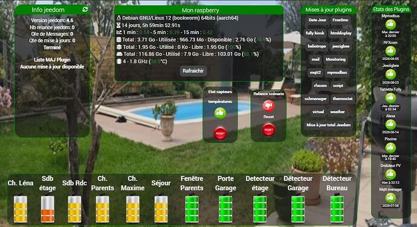The image size is (417, 227).
Task: Click the 1 min load average line
Action: click(x=164, y=33)
